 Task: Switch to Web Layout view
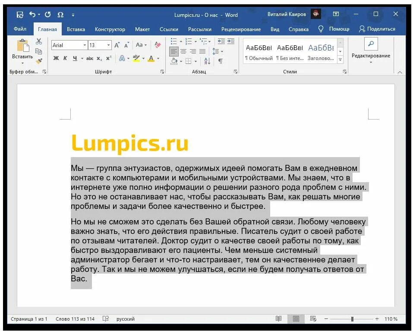[x=313, y=318]
